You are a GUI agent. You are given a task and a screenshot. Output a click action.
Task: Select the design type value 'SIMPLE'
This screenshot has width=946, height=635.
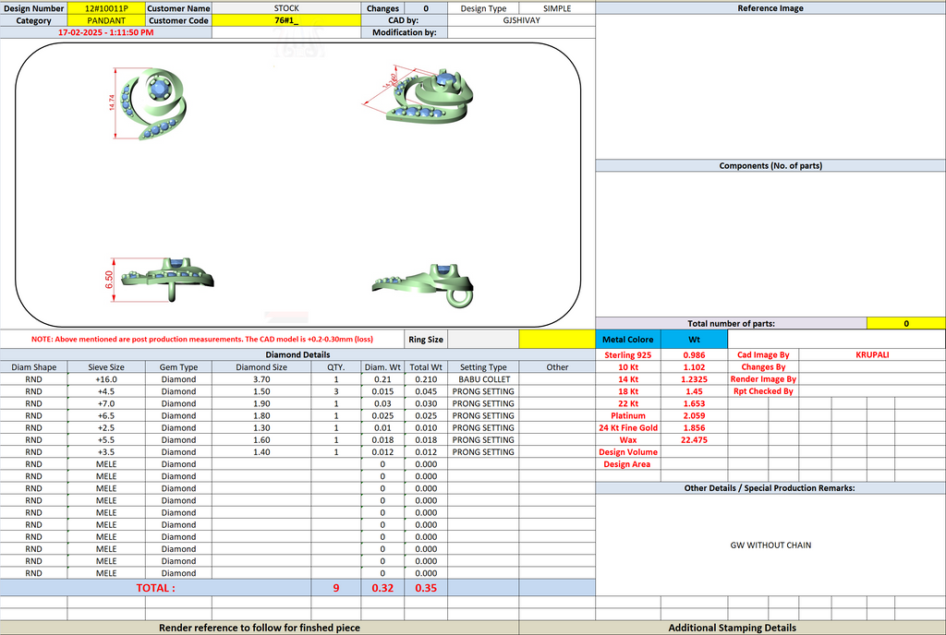[x=557, y=8]
